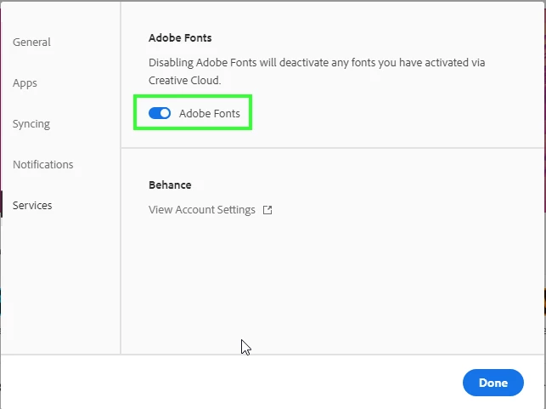Select the Syncing tab in sidebar
Screen dimensions: 546x409
tap(31, 124)
